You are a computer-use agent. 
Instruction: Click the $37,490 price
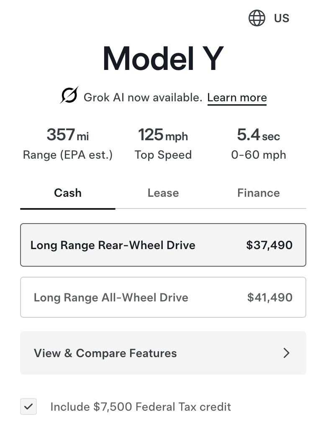click(x=269, y=245)
